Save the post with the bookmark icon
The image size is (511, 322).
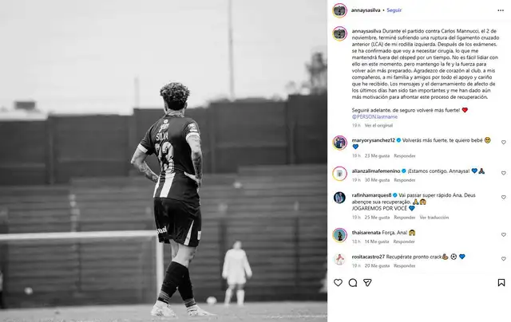coord(501,283)
